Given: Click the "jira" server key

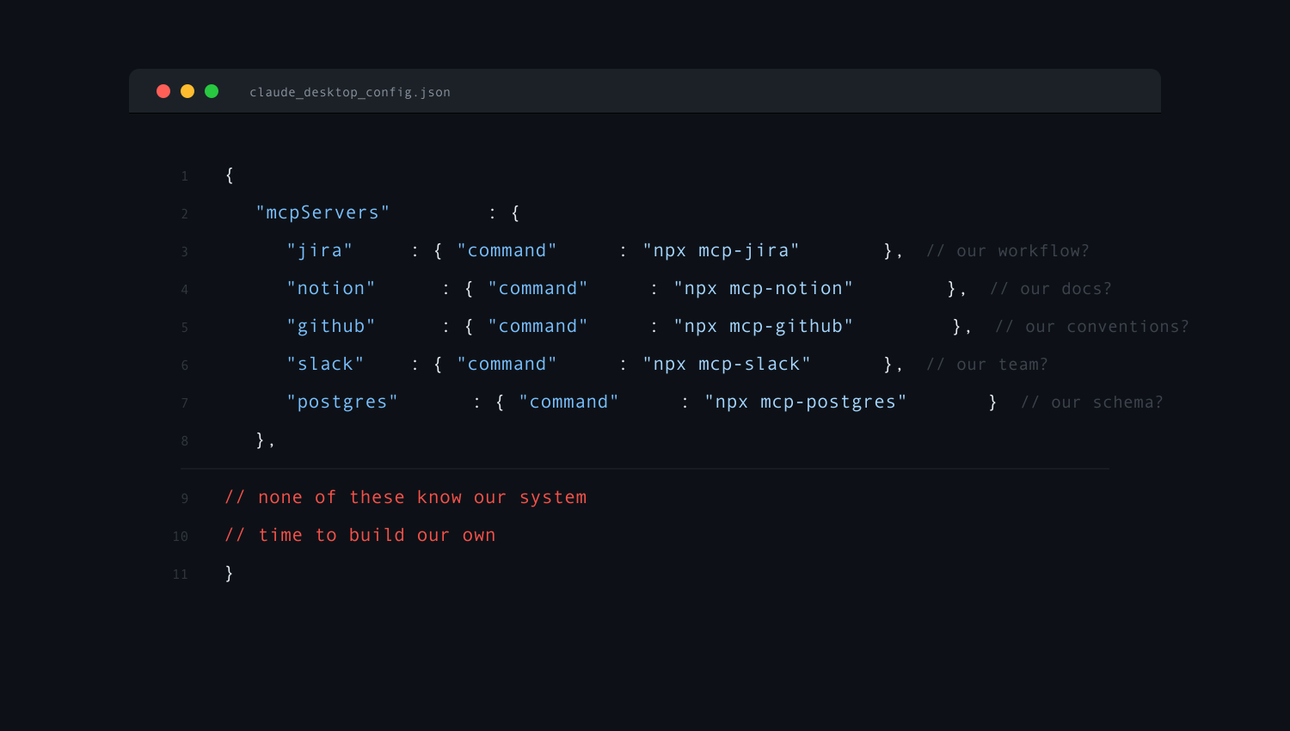Looking at the screenshot, I should click(x=320, y=251).
